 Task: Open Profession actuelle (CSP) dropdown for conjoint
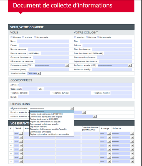point(130,65)
